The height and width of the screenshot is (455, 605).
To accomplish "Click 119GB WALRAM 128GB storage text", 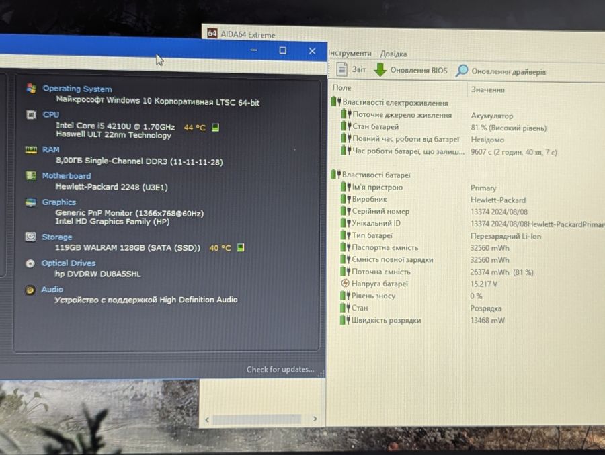I will [x=128, y=248].
